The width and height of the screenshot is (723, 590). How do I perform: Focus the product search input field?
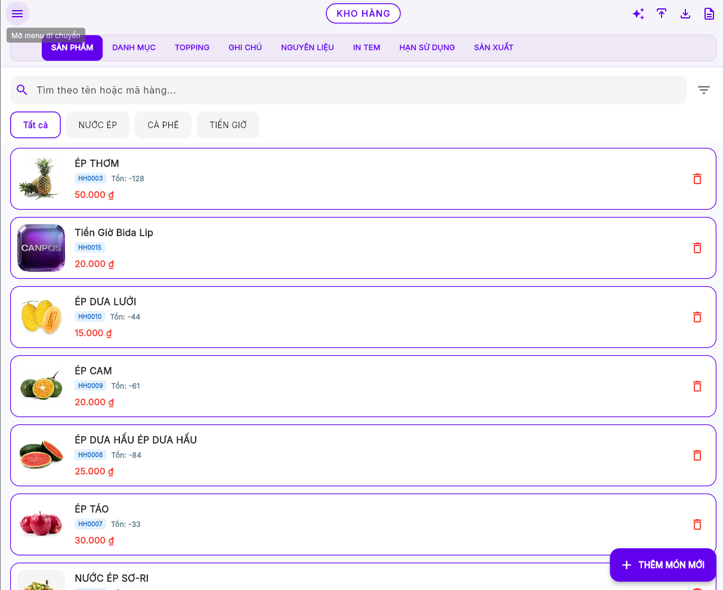348,90
